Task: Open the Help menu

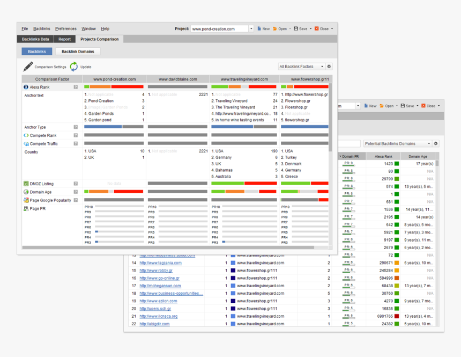Action: 105,28
